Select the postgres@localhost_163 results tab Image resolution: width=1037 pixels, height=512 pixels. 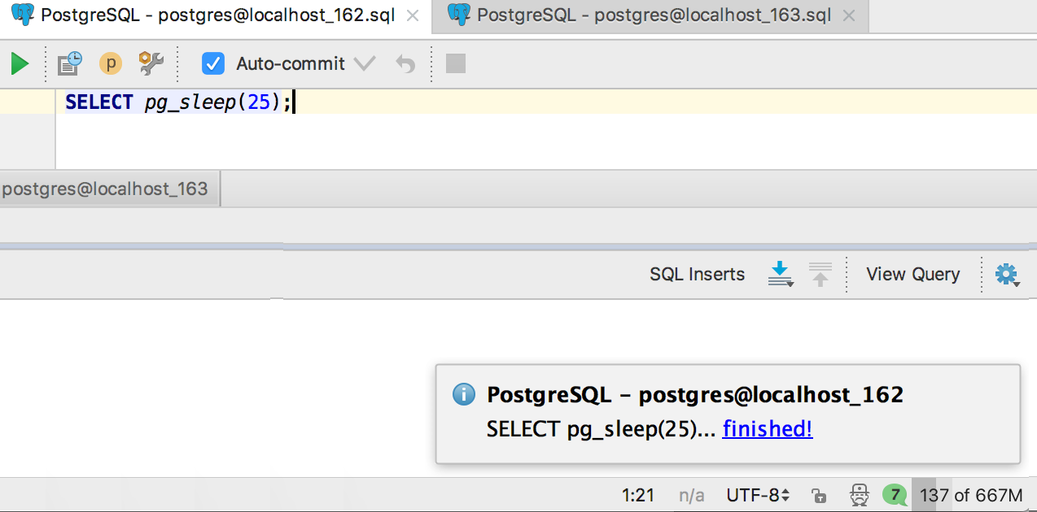click(x=106, y=189)
